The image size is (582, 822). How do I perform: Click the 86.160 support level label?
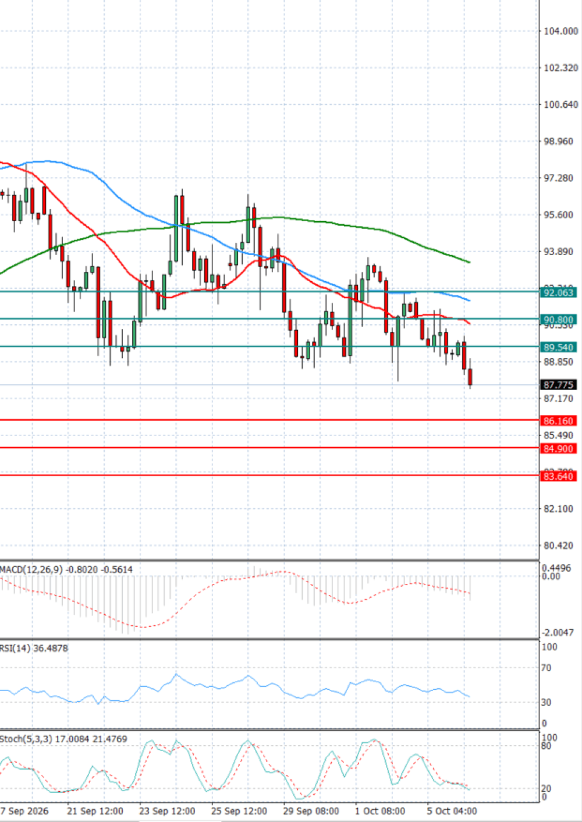pos(558,420)
